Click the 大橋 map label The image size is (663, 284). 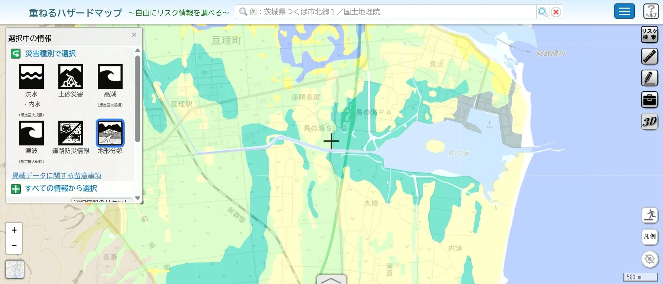(x=371, y=203)
